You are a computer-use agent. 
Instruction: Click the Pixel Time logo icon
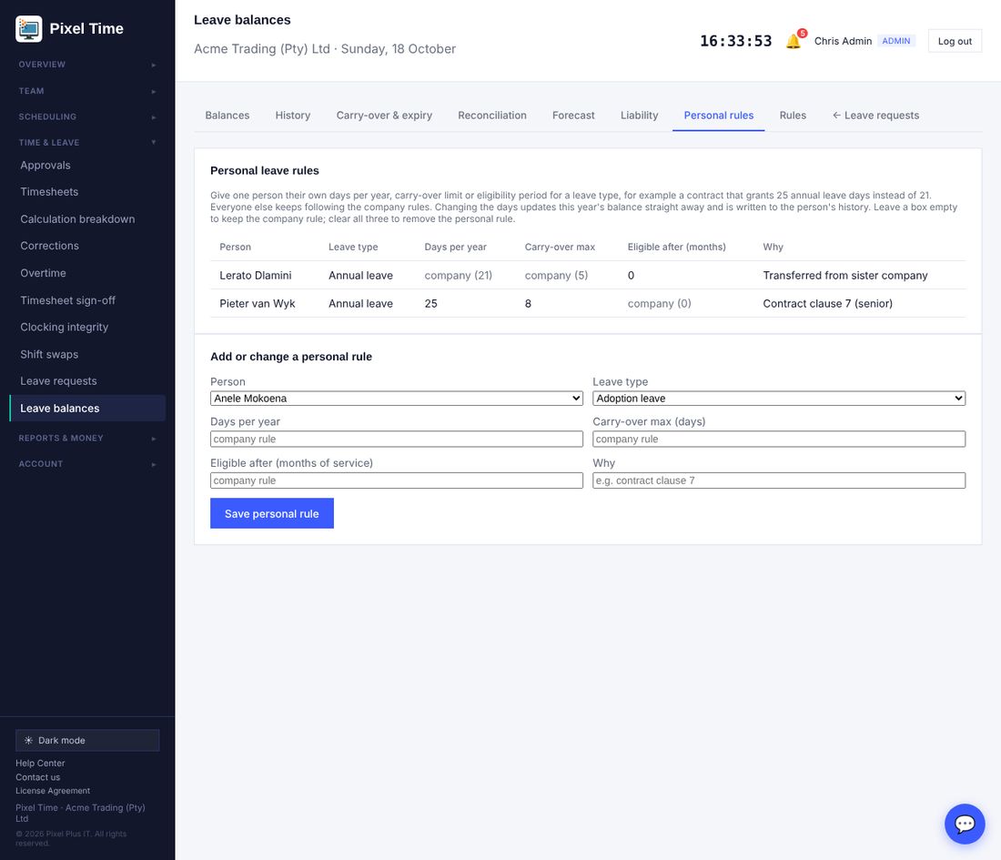29,29
